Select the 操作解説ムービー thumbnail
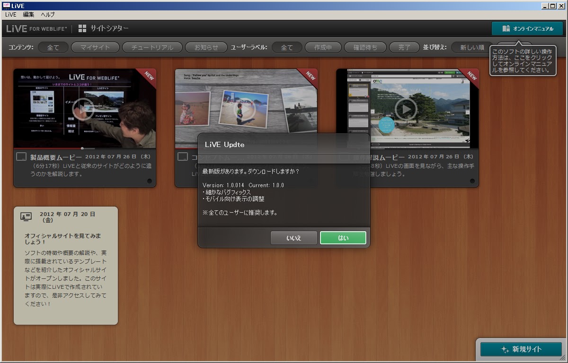Image resolution: width=568 pixels, height=363 pixels. pyautogui.click(x=408, y=109)
